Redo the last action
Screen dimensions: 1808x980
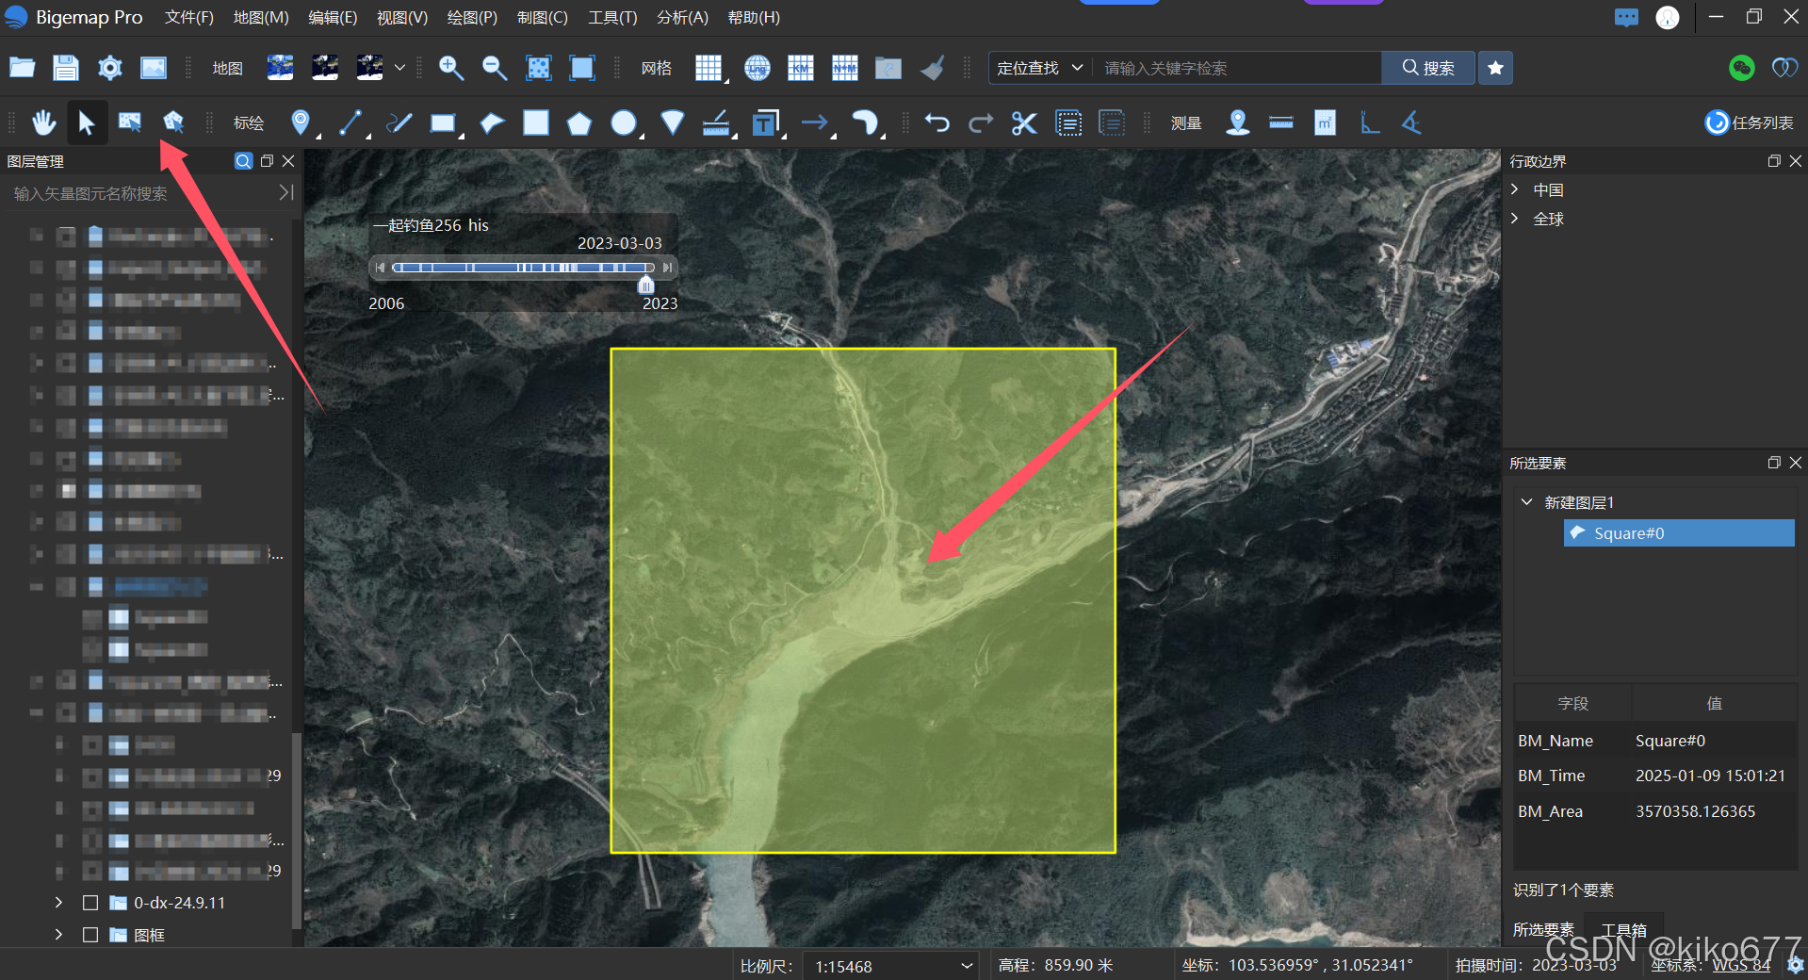[x=981, y=122]
